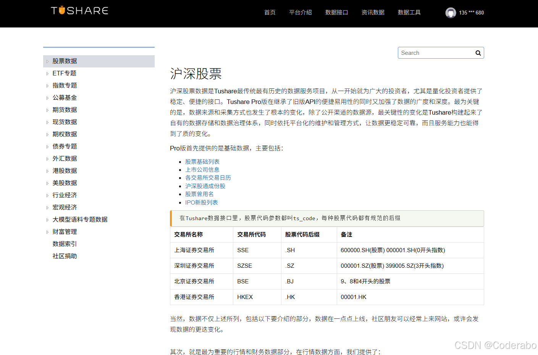The height and width of the screenshot is (355, 538).
Task: Open the 首页 menu item
Action: click(270, 12)
